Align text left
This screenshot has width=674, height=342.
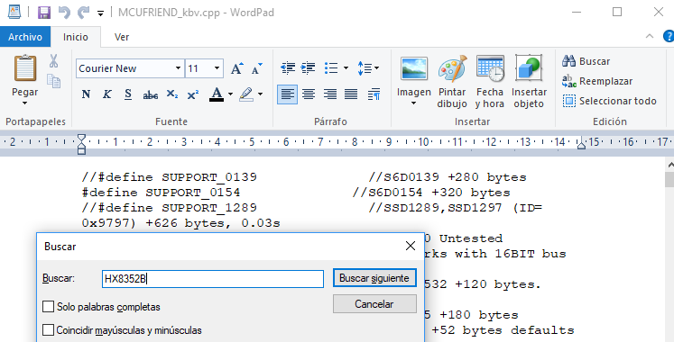tap(288, 94)
